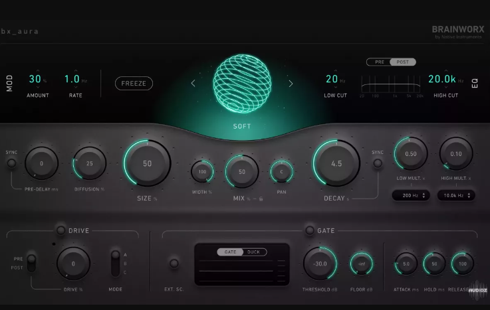This screenshot has width=490, height=310.
Task: Toggle decay SYNC button
Action: coord(378,163)
